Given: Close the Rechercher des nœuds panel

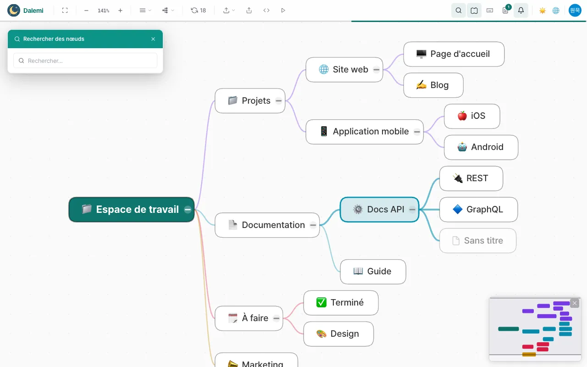Looking at the screenshot, I should [x=153, y=39].
